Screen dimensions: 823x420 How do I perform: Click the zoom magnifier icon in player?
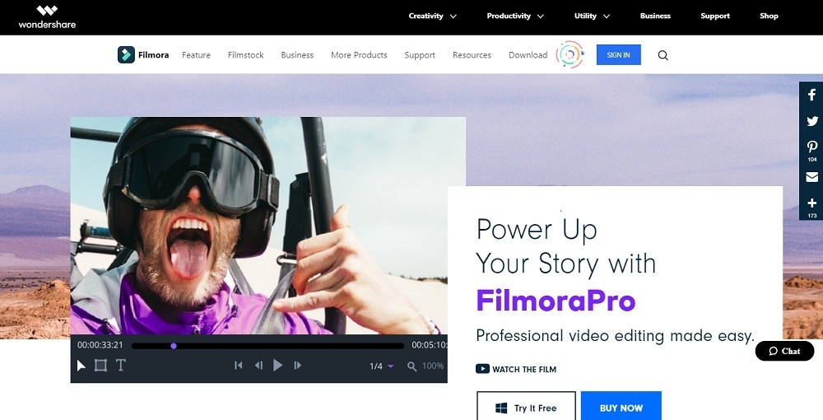click(412, 366)
